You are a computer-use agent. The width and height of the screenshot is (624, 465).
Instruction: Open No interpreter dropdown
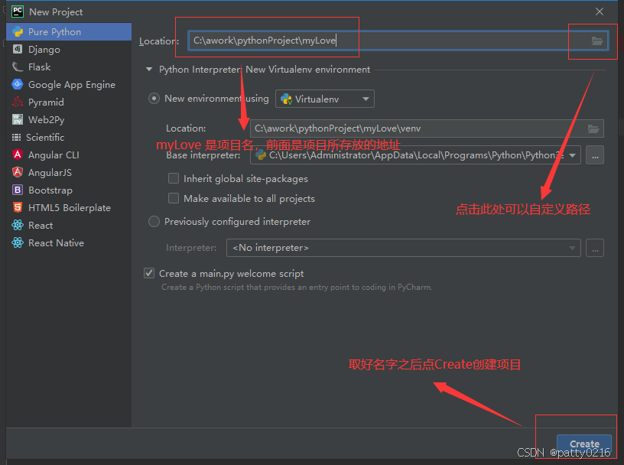(x=404, y=248)
